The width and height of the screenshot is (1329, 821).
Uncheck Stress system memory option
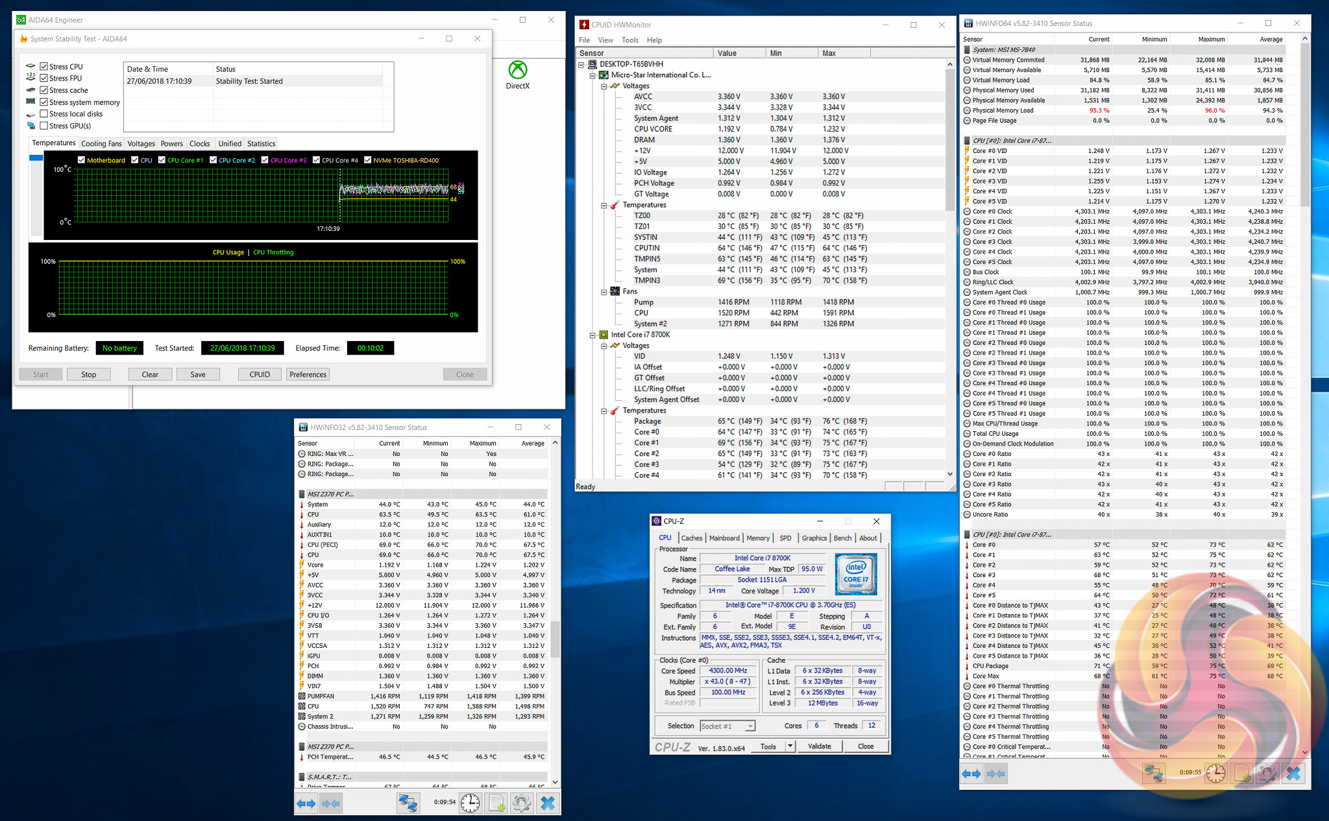pos(44,102)
